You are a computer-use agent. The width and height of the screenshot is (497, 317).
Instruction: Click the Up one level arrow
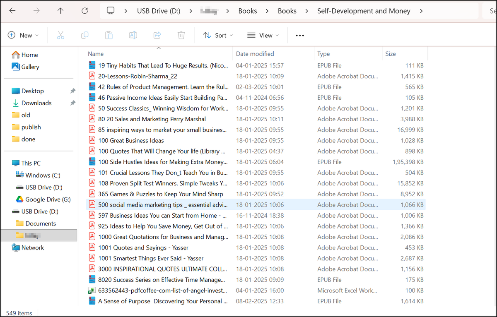pyautogui.click(x=60, y=11)
